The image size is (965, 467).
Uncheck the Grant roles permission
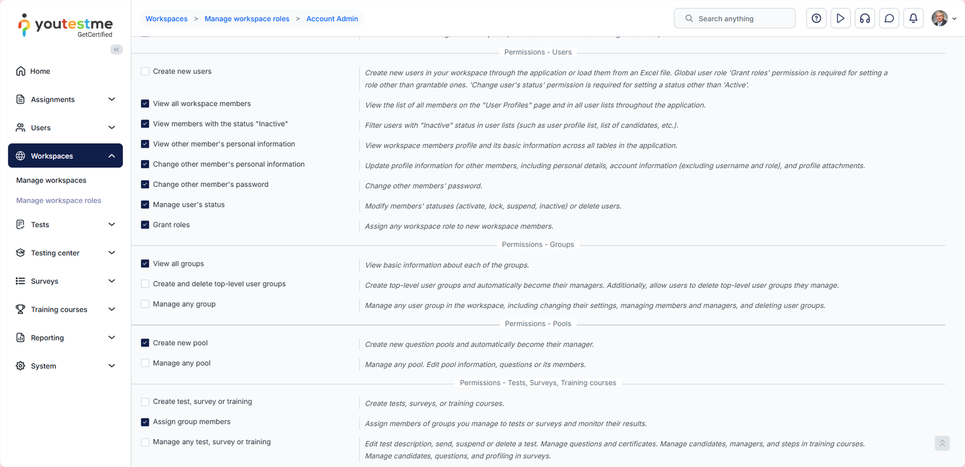tap(145, 225)
